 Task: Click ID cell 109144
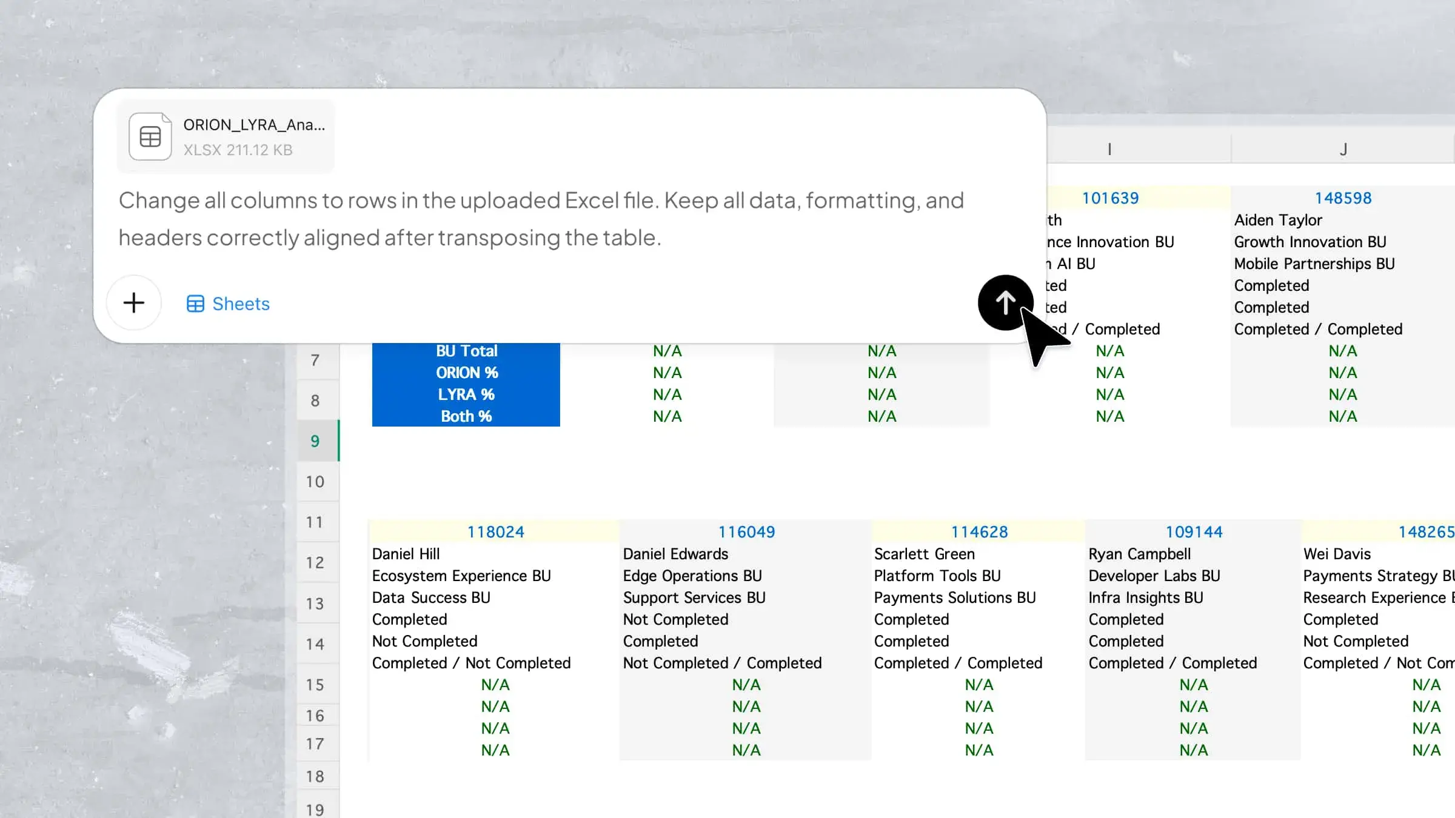pyautogui.click(x=1194, y=532)
